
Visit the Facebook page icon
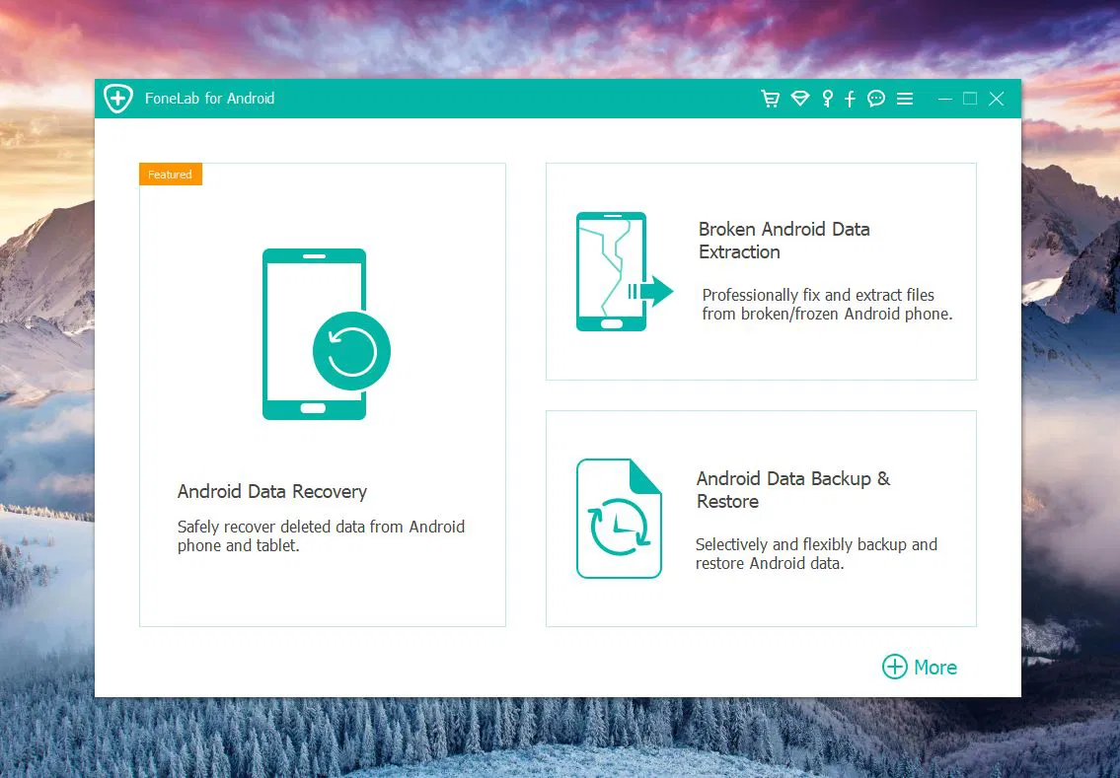click(850, 98)
